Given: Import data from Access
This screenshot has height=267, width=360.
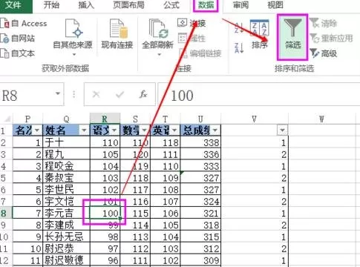Looking at the screenshot, I should pyautogui.click(x=24, y=23).
